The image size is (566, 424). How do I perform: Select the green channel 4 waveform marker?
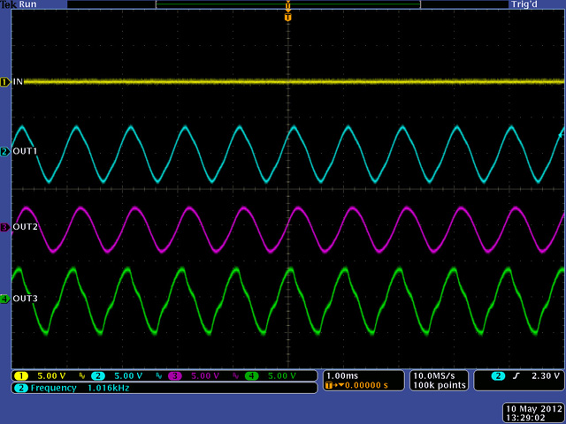pyautogui.click(x=4, y=299)
